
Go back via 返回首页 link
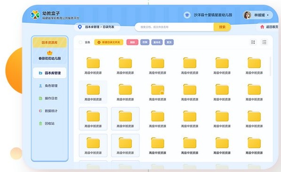tap(272, 27)
